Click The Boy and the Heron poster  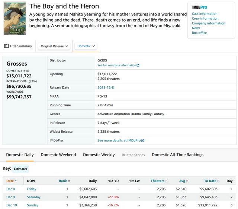15,19
